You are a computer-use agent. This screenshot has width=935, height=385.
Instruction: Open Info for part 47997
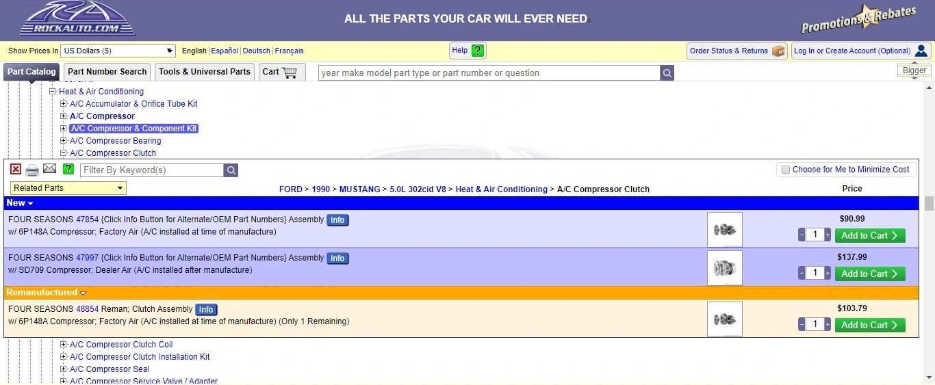(337, 258)
